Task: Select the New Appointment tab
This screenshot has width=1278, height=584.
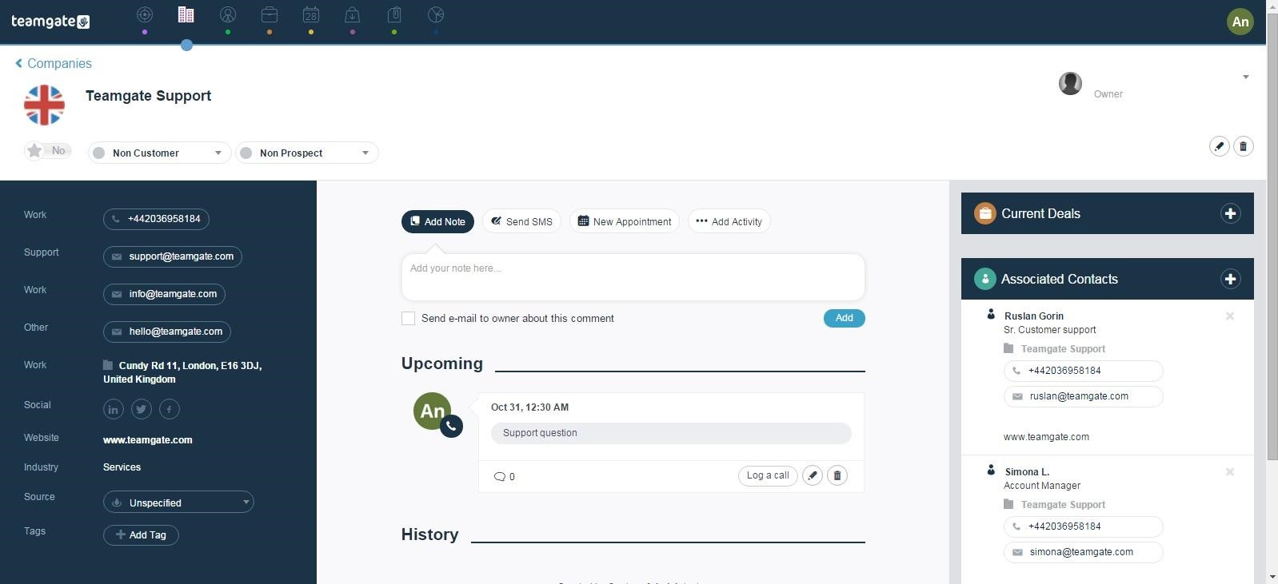Action: (625, 221)
